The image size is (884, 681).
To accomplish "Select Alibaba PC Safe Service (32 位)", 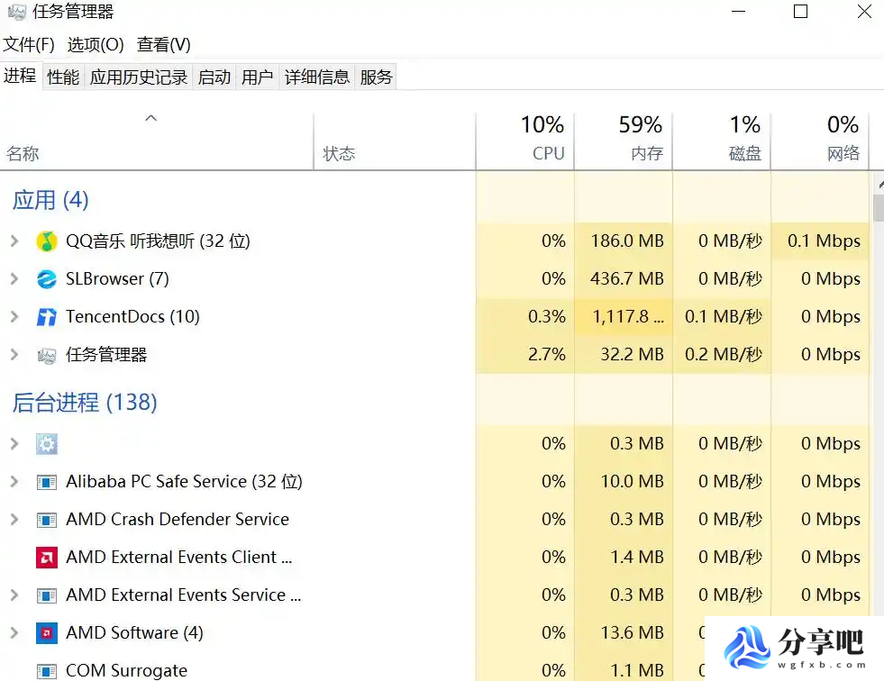I will click(184, 482).
